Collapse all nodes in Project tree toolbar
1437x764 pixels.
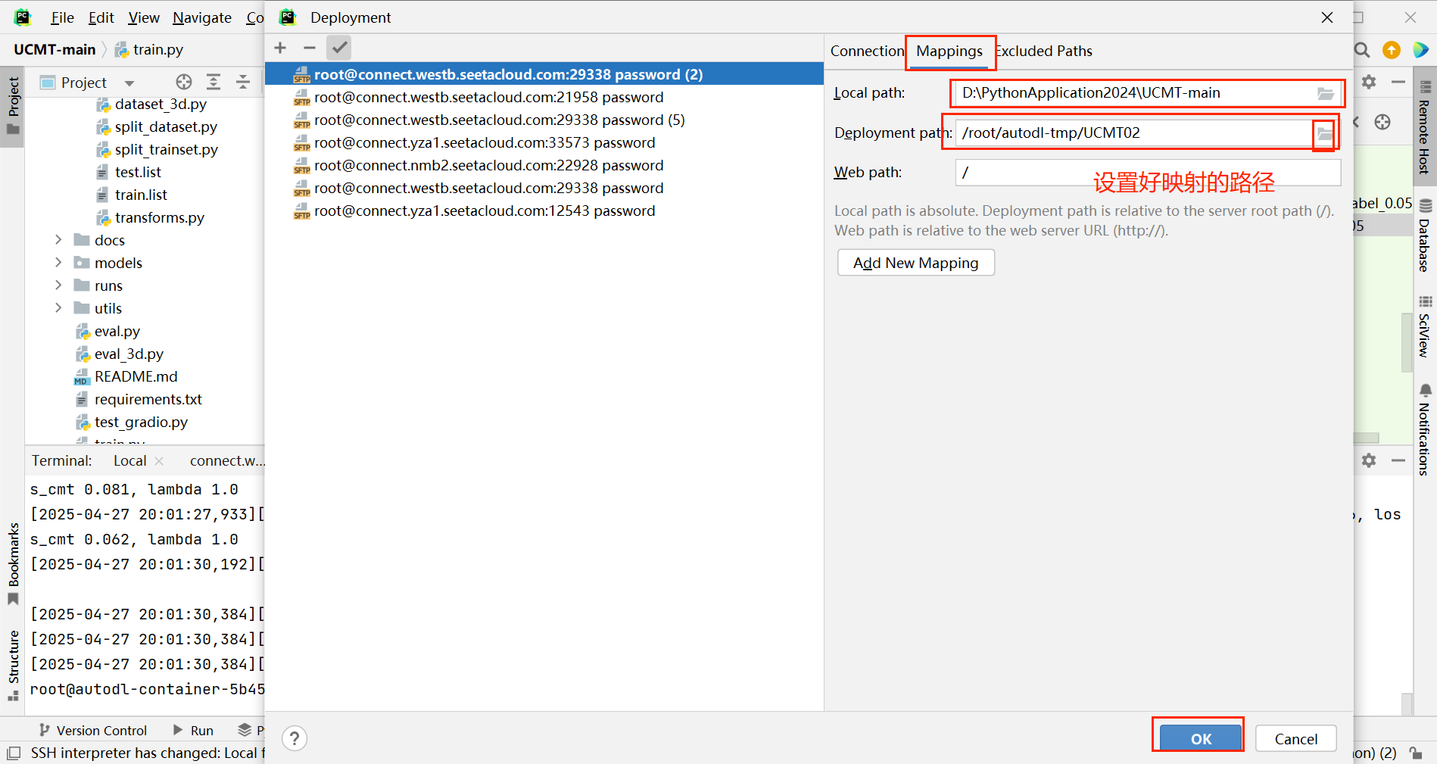[242, 82]
